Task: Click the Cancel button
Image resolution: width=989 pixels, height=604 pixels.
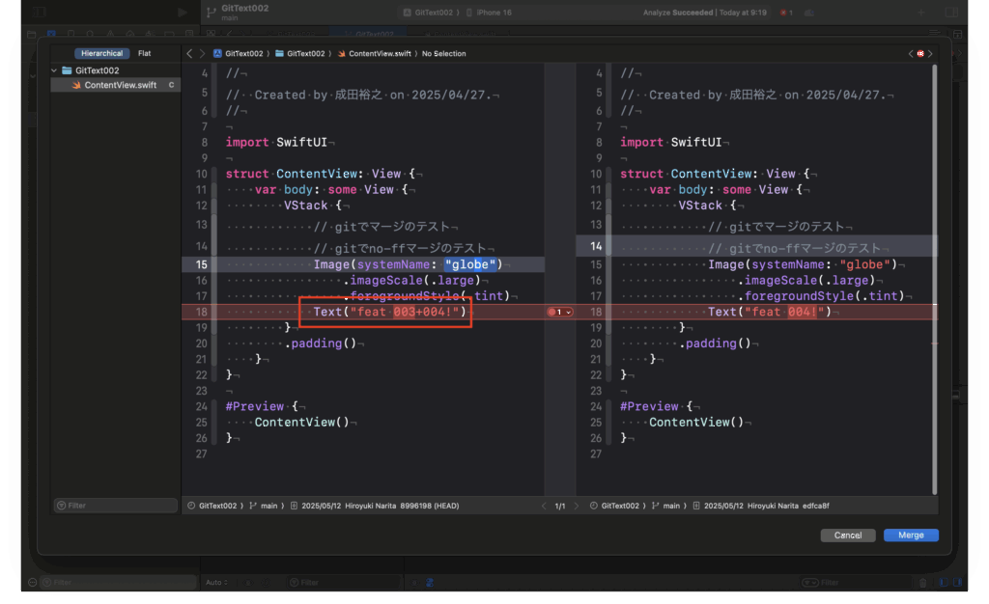Action: click(x=848, y=535)
